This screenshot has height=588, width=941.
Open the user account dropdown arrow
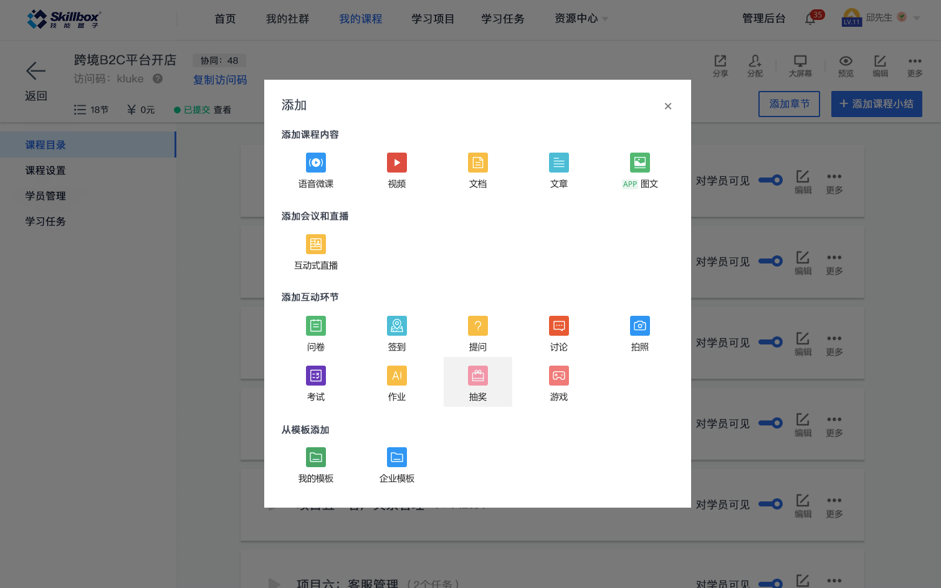(x=917, y=18)
